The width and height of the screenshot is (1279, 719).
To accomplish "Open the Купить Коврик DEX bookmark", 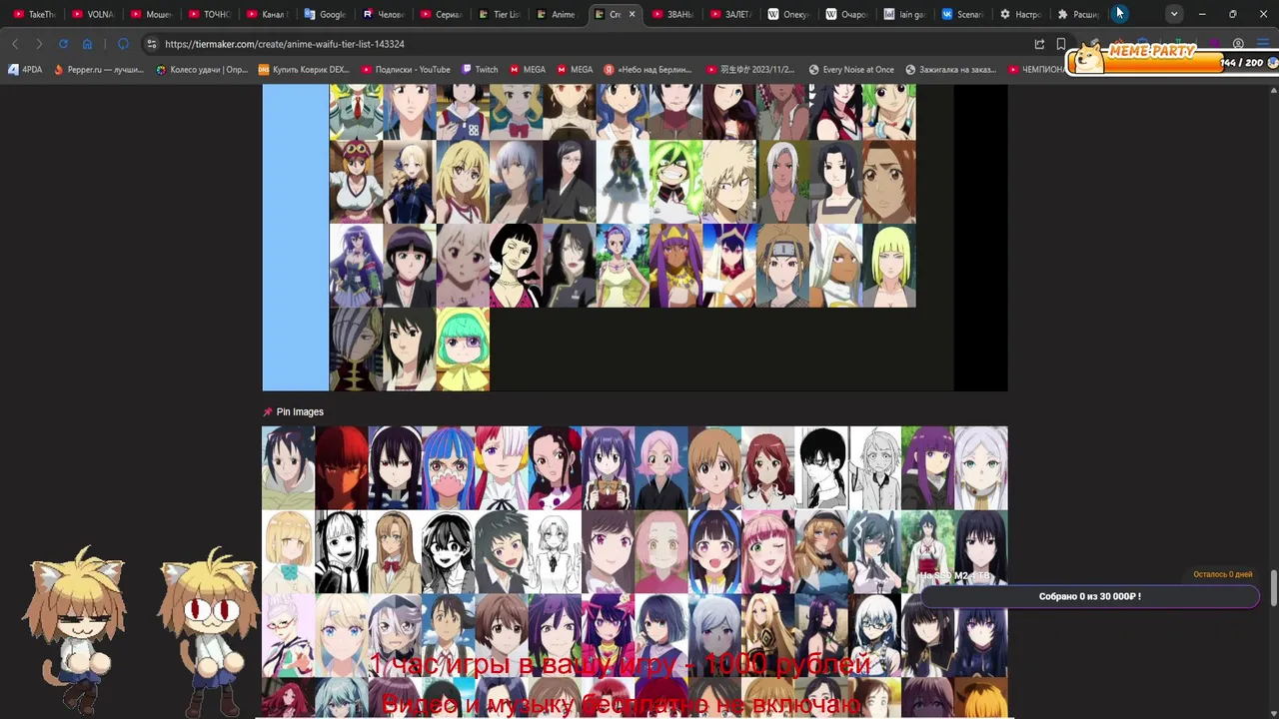I will 304,70.
